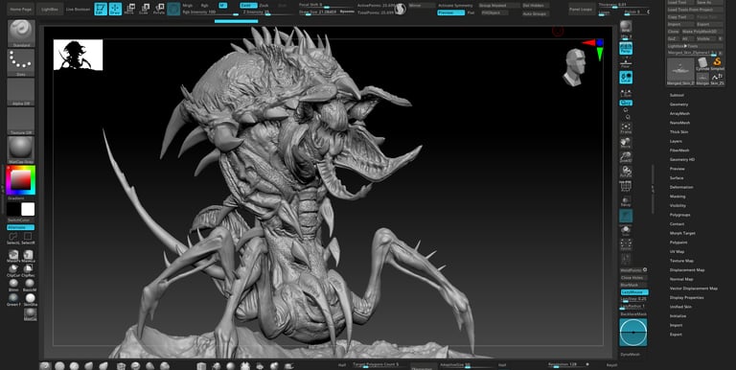Toggle the Local transformation icon
This screenshot has height=370, width=736.
coord(626,78)
